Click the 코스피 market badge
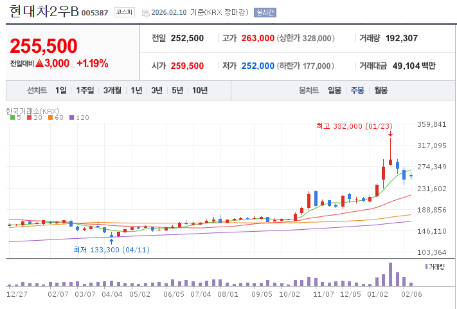Viewport: 457px width, 309px height. coord(124,12)
